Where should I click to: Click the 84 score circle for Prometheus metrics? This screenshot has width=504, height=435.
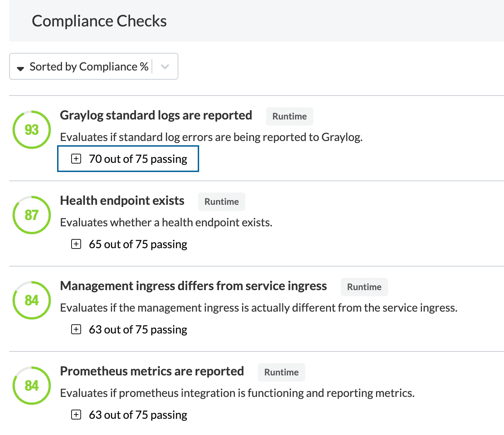click(x=32, y=386)
